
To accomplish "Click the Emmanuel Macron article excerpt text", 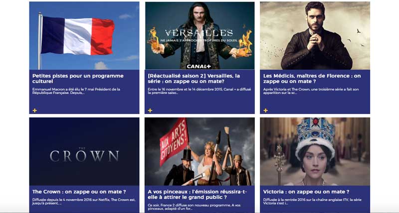I will (76, 91).
